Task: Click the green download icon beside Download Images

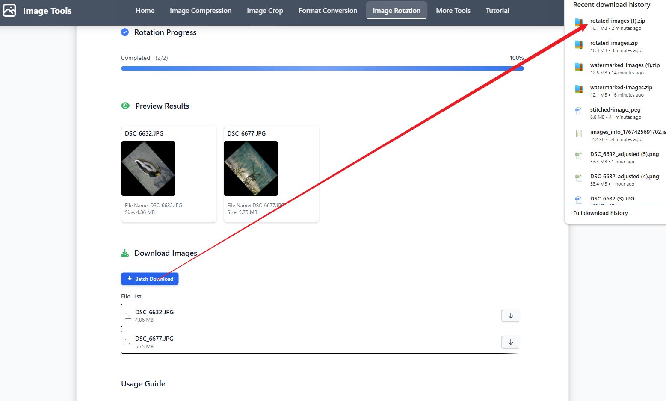Action: click(125, 253)
